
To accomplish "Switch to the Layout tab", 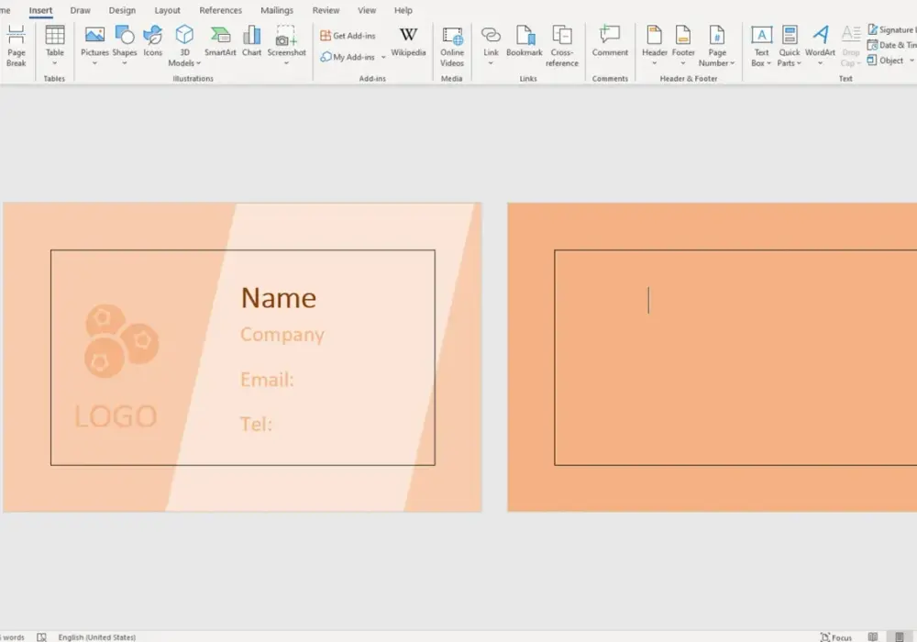I will point(167,10).
